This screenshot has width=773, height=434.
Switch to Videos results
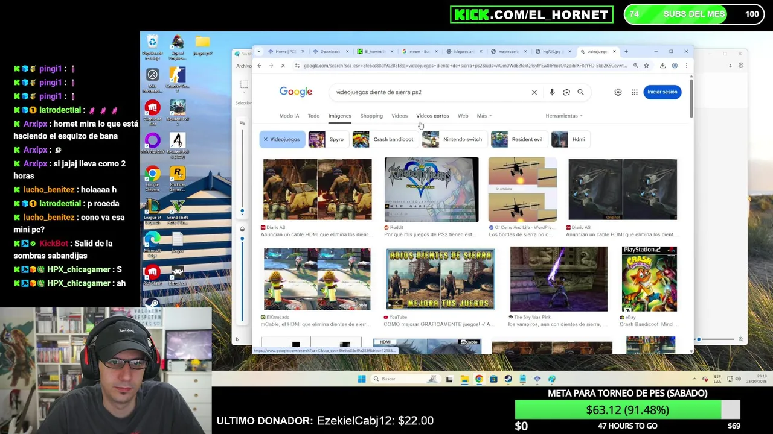click(x=399, y=116)
